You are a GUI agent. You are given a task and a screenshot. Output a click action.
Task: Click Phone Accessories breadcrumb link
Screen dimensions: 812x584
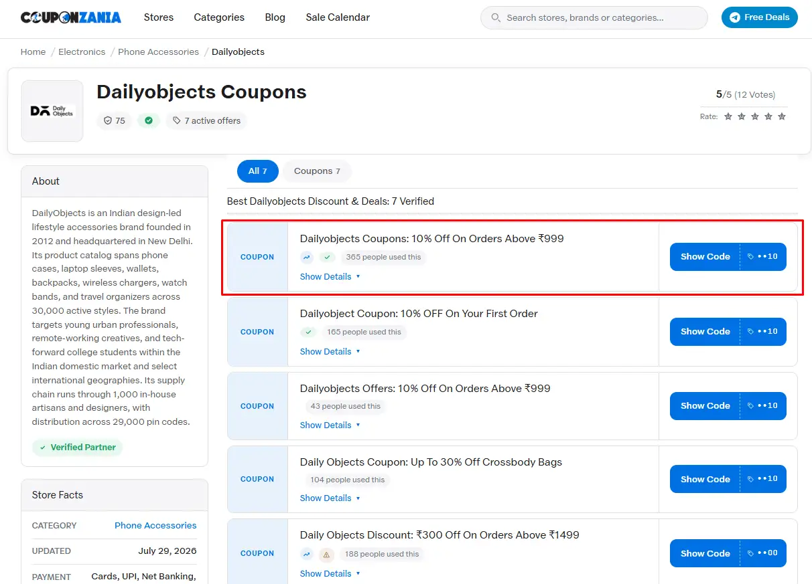[x=159, y=52]
